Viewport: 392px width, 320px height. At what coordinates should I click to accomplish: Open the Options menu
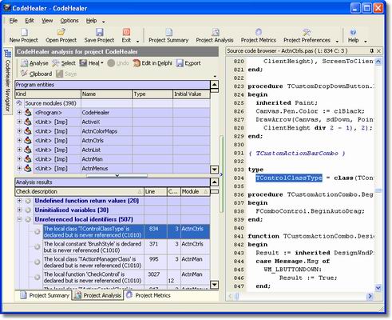pyautogui.click(x=69, y=21)
